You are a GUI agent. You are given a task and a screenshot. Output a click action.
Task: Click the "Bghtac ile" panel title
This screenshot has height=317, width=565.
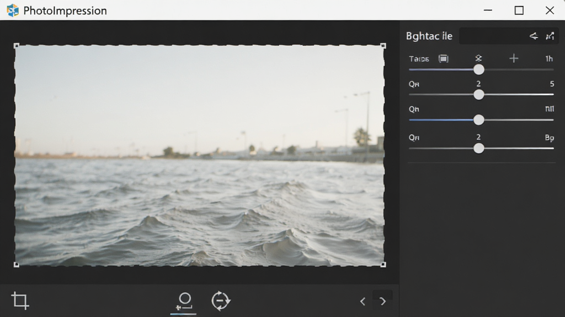click(x=429, y=36)
